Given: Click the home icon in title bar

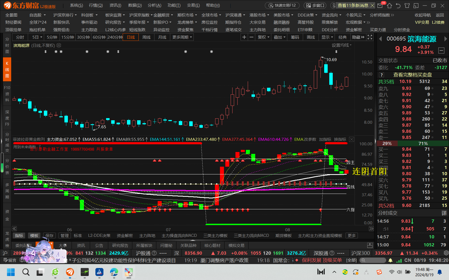Looking at the screenshot, I should (x=389, y=5).
